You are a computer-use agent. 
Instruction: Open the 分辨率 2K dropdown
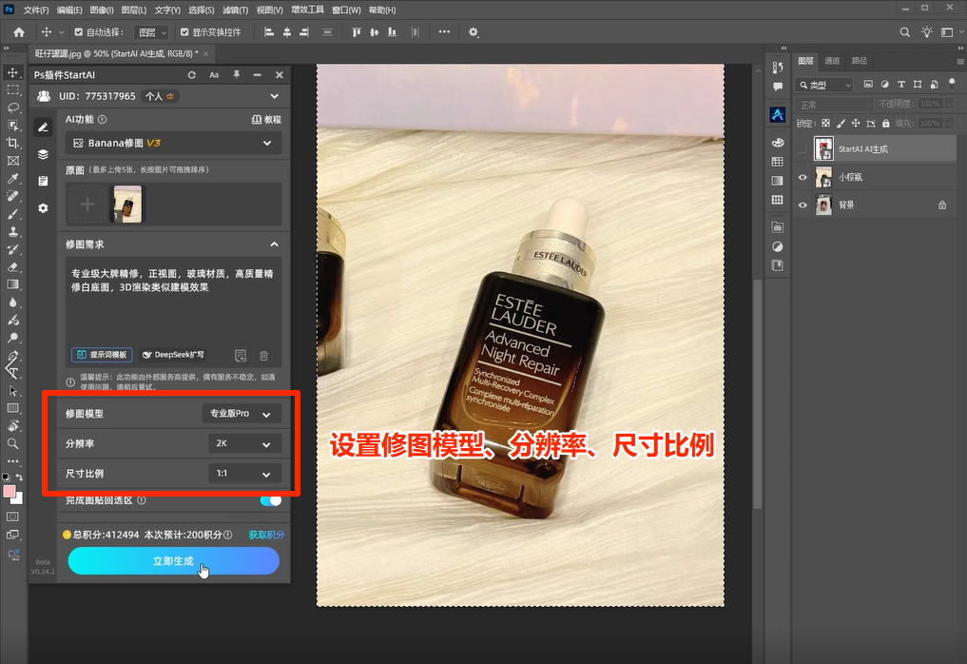click(244, 443)
